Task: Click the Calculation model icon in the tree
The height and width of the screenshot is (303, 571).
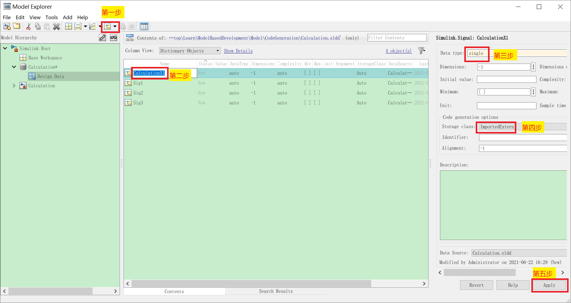Action: coord(23,85)
